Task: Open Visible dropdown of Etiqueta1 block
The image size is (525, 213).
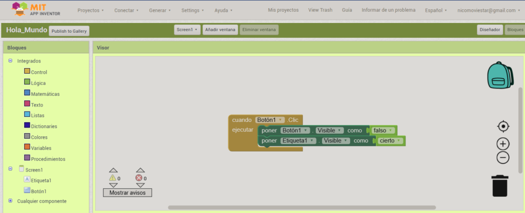Action: click(336, 141)
